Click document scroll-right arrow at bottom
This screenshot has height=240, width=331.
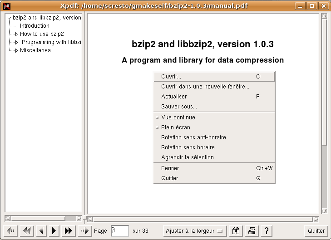tap(316, 219)
